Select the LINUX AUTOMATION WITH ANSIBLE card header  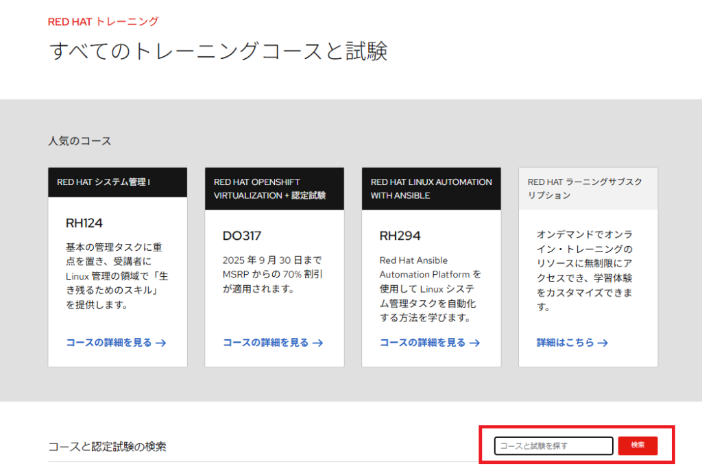[431, 188]
